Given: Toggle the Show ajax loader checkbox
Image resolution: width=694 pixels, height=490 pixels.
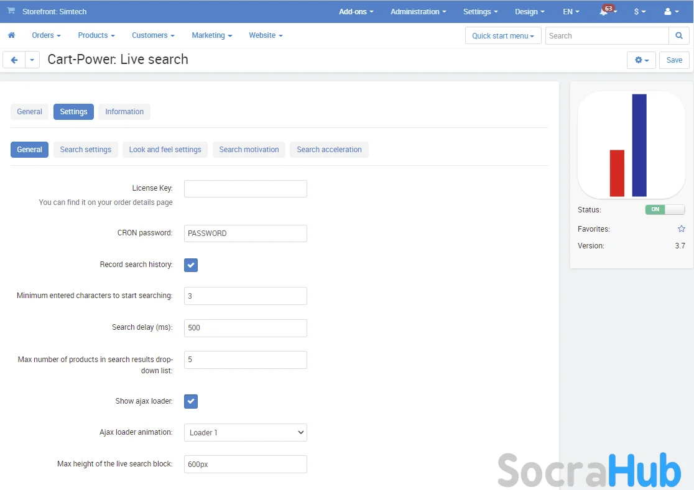Looking at the screenshot, I should pos(191,402).
